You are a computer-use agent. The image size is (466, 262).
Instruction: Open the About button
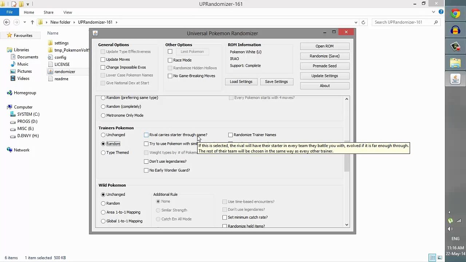tap(325, 86)
